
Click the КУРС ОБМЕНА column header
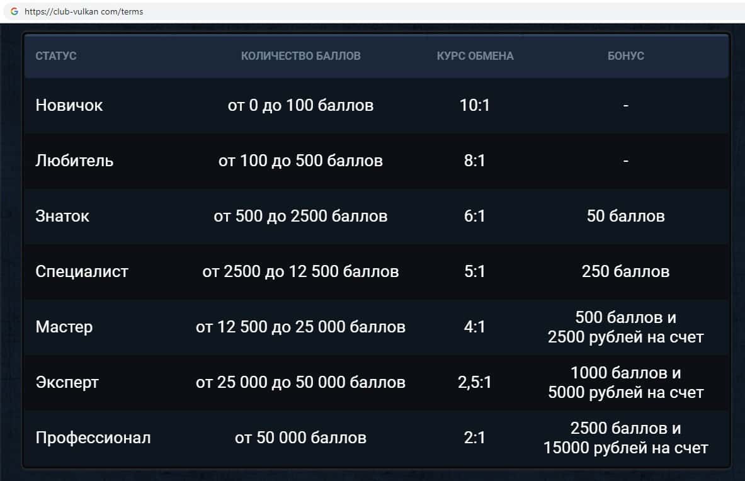(x=475, y=56)
